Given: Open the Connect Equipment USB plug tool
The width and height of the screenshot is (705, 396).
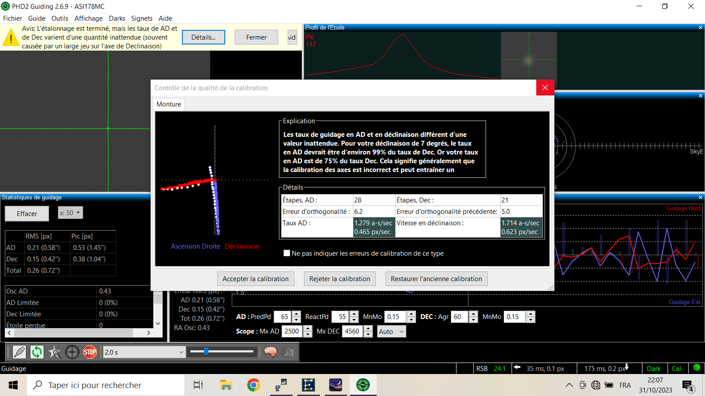Looking at the screenshot, I should pos(19,352).
